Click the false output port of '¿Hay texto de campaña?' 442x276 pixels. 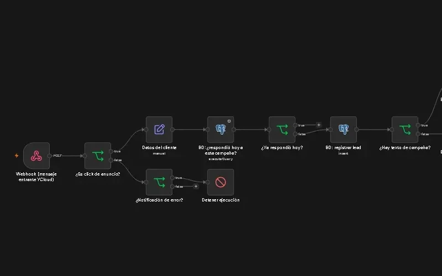418,134
